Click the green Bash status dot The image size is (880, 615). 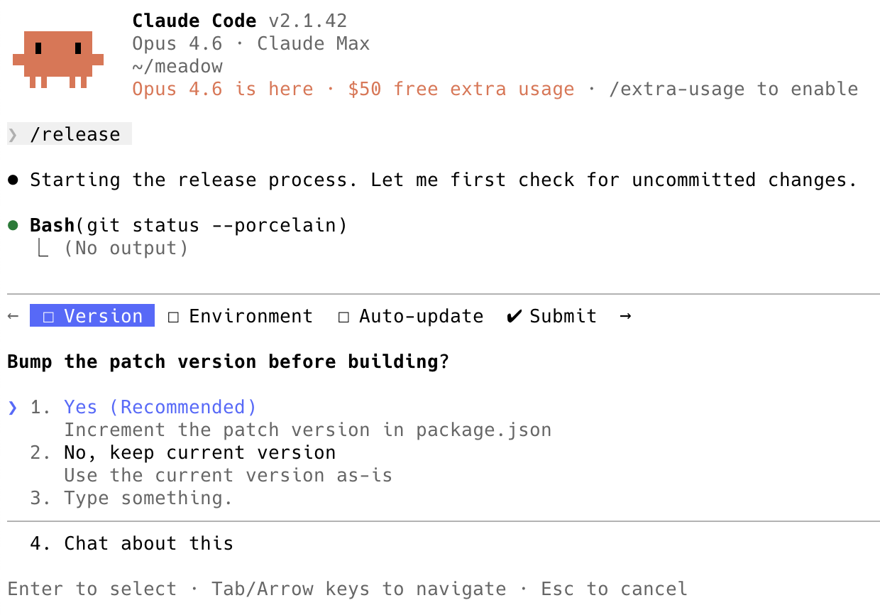tap(13, 226)
